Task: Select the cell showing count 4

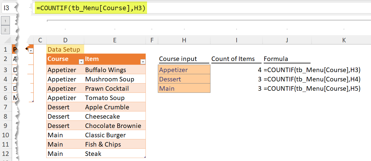Action: [236, 70]
